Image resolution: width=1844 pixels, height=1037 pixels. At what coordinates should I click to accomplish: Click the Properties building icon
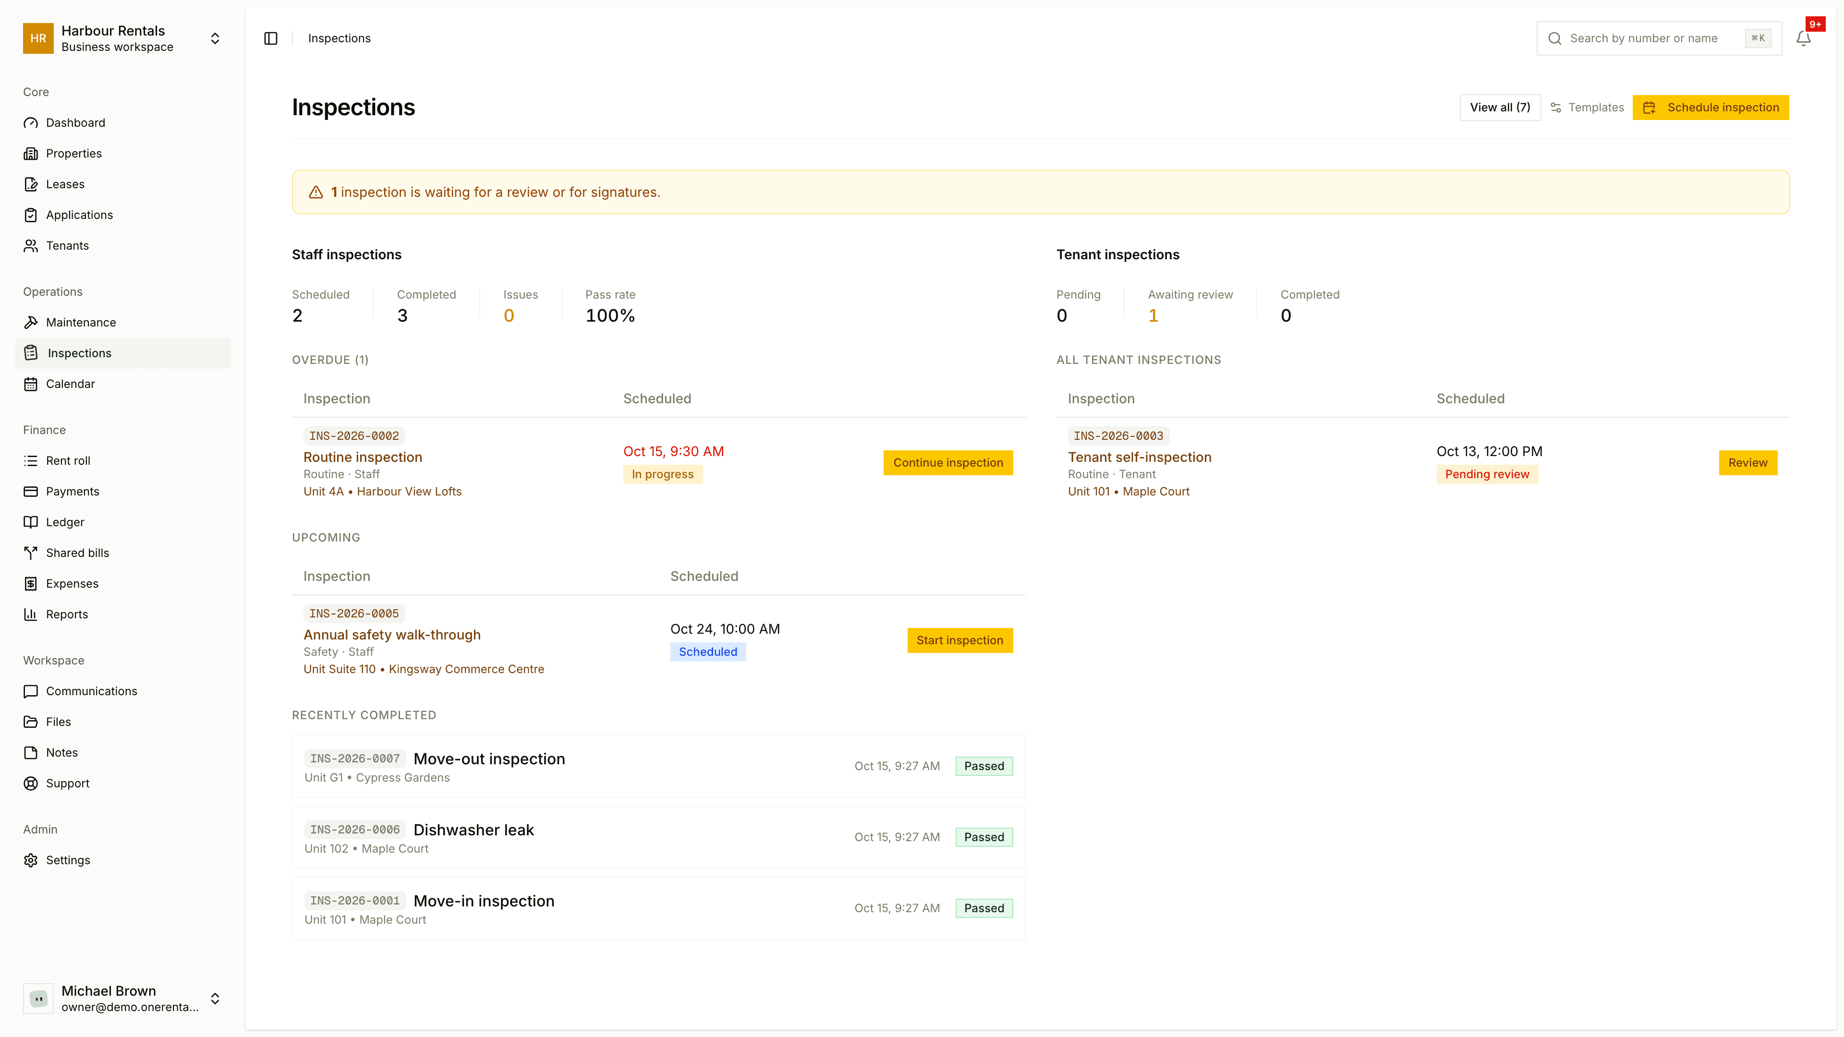click(31, 154)
